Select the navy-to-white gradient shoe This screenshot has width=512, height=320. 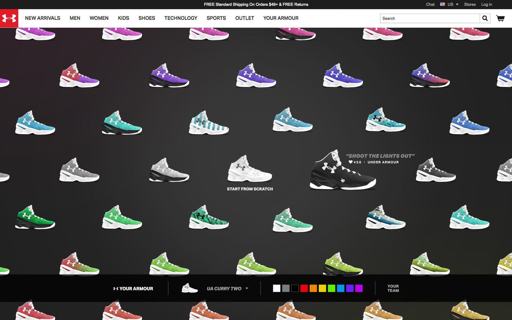coord(386,217)
